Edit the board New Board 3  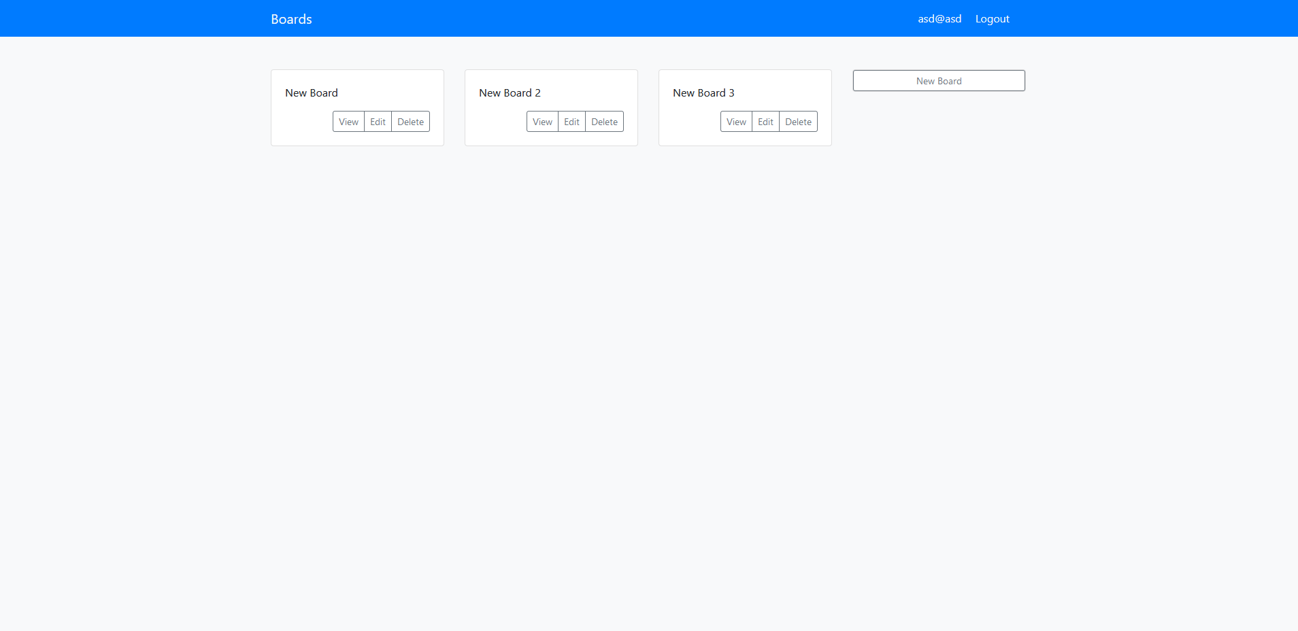(x=765, y=121)
